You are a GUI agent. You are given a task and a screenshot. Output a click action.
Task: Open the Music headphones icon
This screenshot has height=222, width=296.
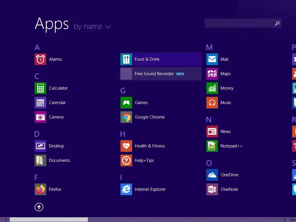click(212, 103)
